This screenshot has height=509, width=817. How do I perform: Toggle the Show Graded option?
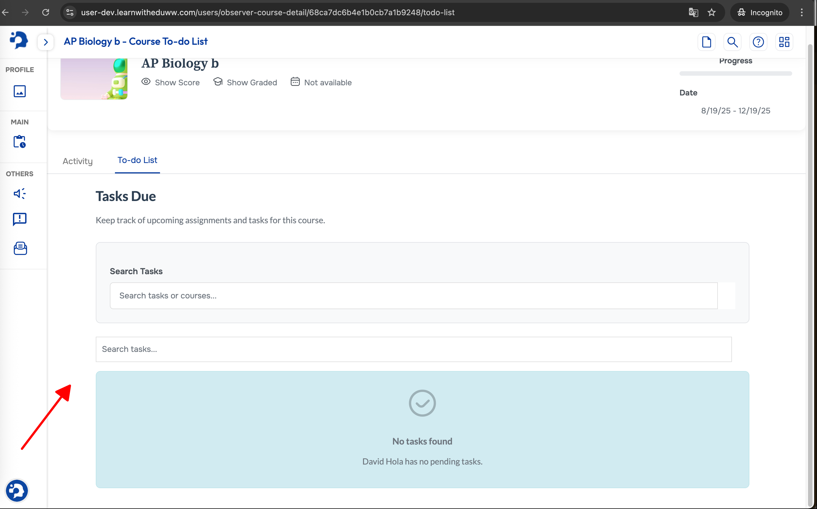coord(245,82)
